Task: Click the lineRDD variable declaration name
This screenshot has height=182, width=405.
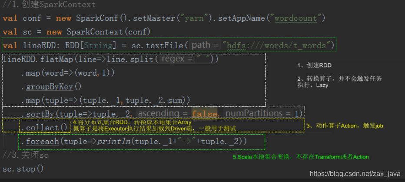Action: click(40, 46)
